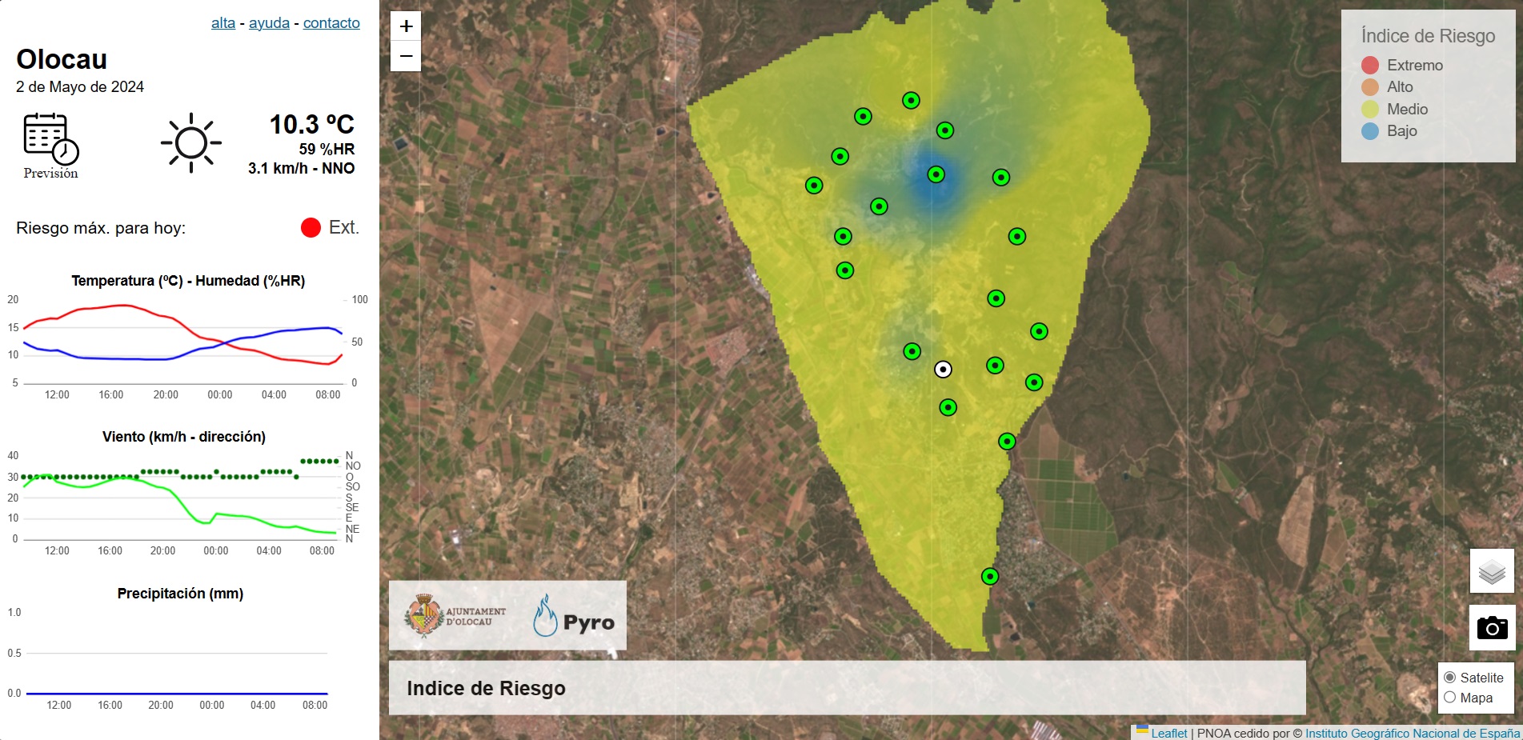The image size is (1523, 740).
Task: Switch to the Mapa view option
Action: 1449,698
